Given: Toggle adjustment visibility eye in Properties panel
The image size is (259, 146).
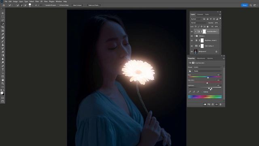Looking at the screenshot, I should [217, 105].
